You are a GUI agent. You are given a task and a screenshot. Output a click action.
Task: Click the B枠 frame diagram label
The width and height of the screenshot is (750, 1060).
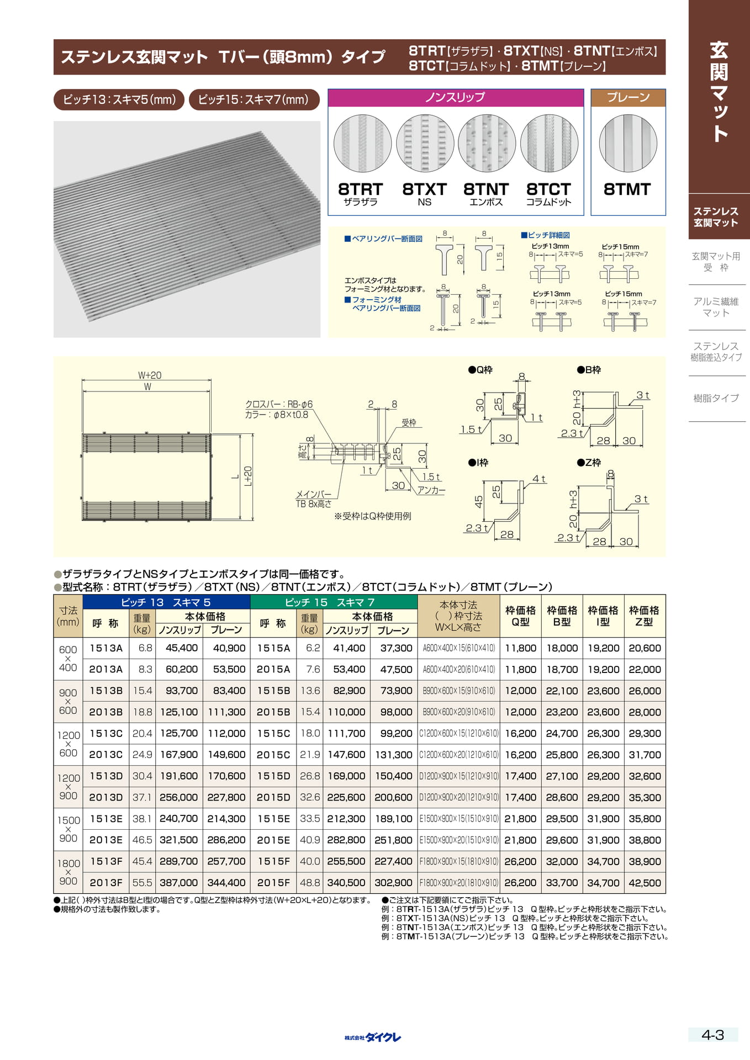(x=589, y=370)
